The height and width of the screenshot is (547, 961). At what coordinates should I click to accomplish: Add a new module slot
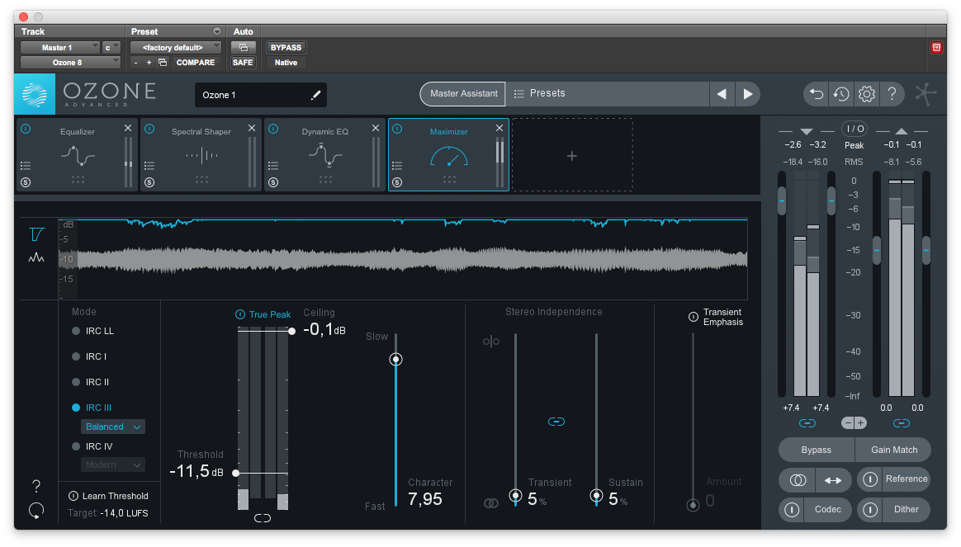point(572,156)
